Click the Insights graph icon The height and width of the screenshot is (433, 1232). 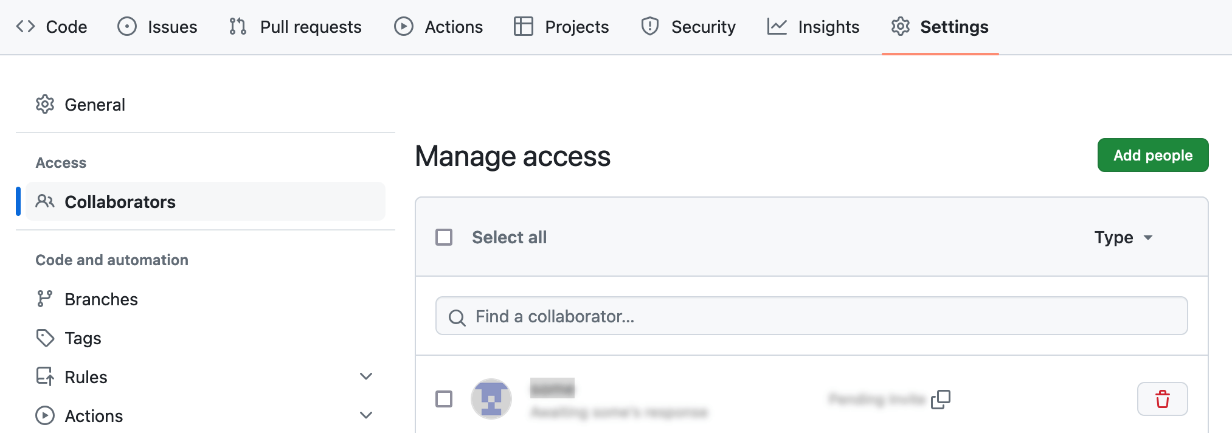pyautogui.click(x=777, y=26)
